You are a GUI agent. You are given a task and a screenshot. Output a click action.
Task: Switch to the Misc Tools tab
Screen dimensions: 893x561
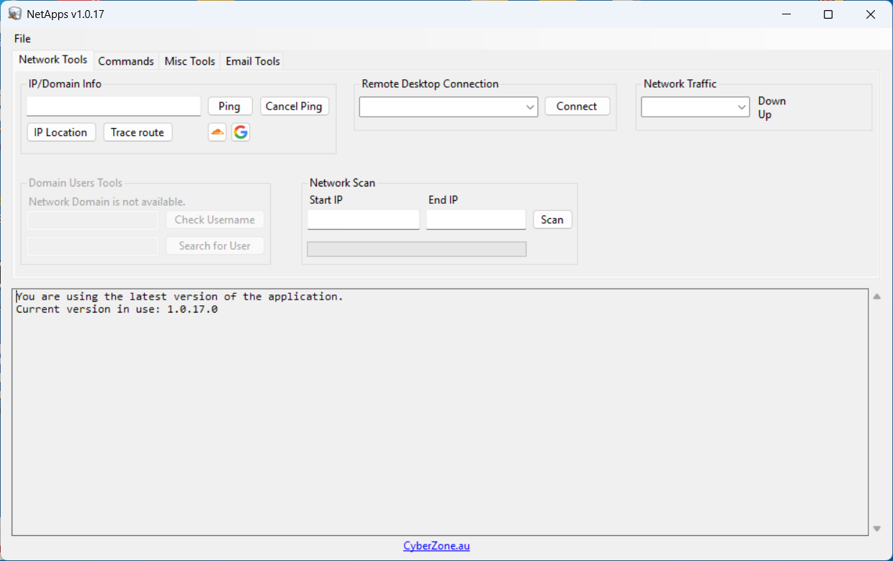click(x=189, y=61)
